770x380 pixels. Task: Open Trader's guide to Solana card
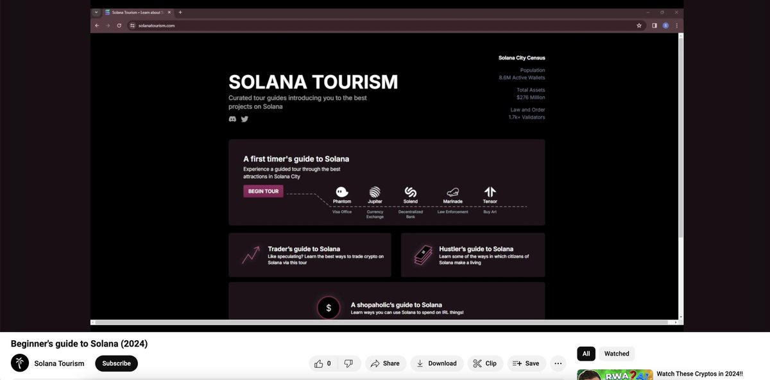click(309, 255)
